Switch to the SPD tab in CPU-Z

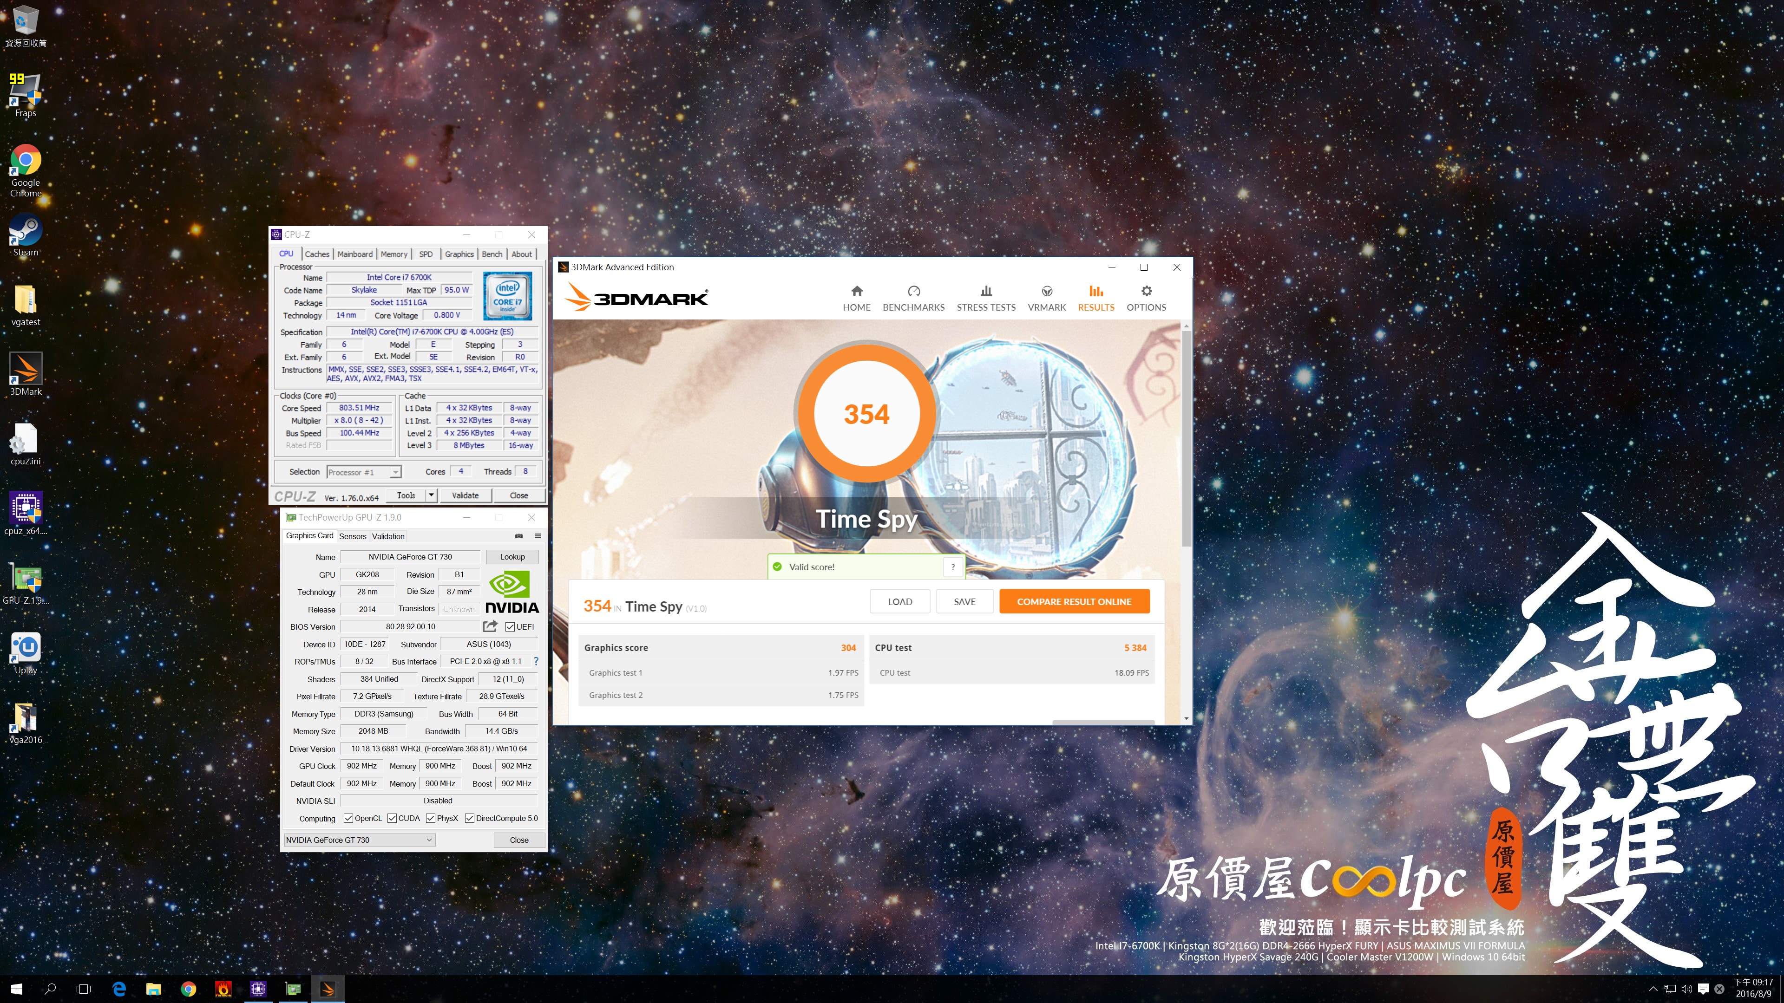(426, 254)
